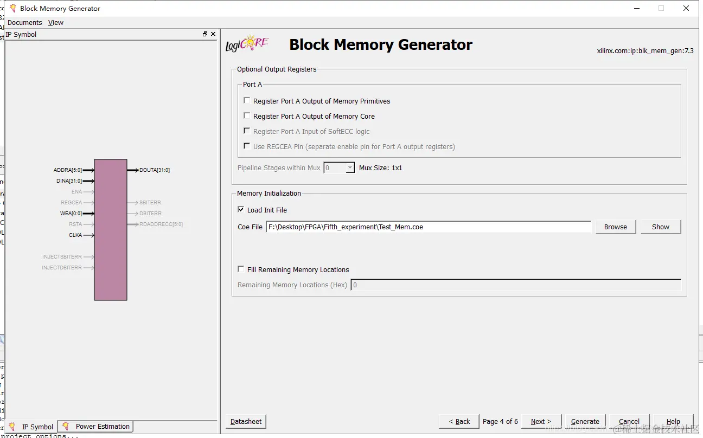The height and width of the screenshot is (438, 703).
Task: Minimize the Block Memory Generator window
Action: (636, 8)
